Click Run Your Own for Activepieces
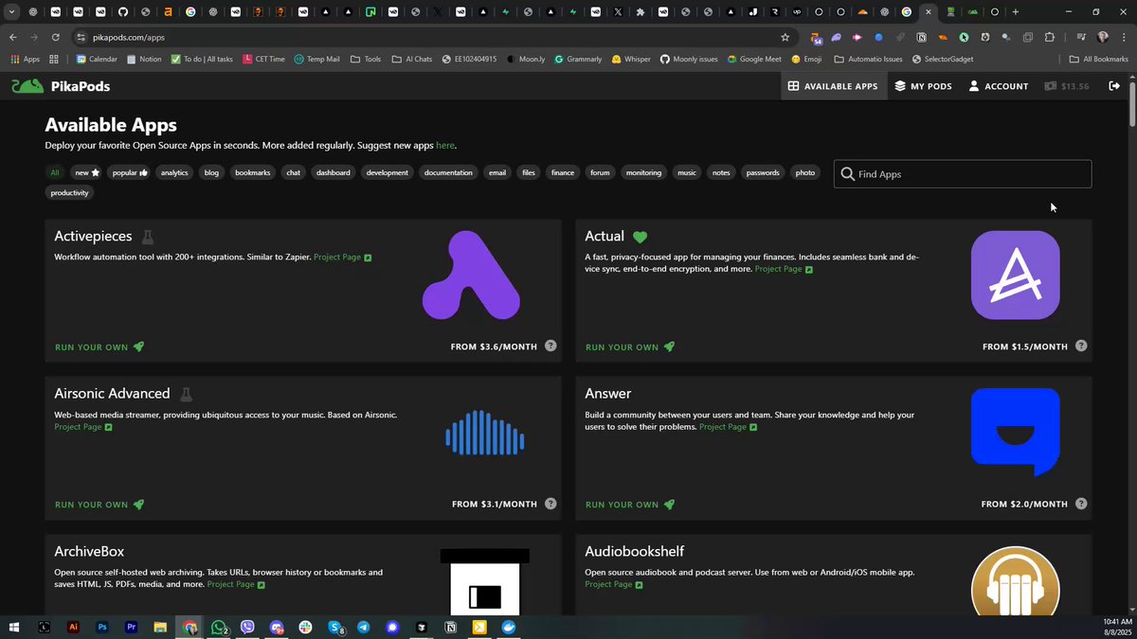Image resolution: width=1137 pixels, height=639 pixels. [x=99, y=346]
